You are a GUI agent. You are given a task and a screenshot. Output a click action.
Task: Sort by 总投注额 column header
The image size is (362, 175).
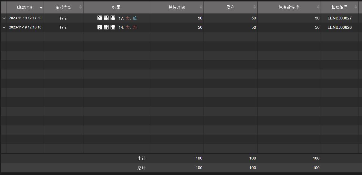[177, 8]
